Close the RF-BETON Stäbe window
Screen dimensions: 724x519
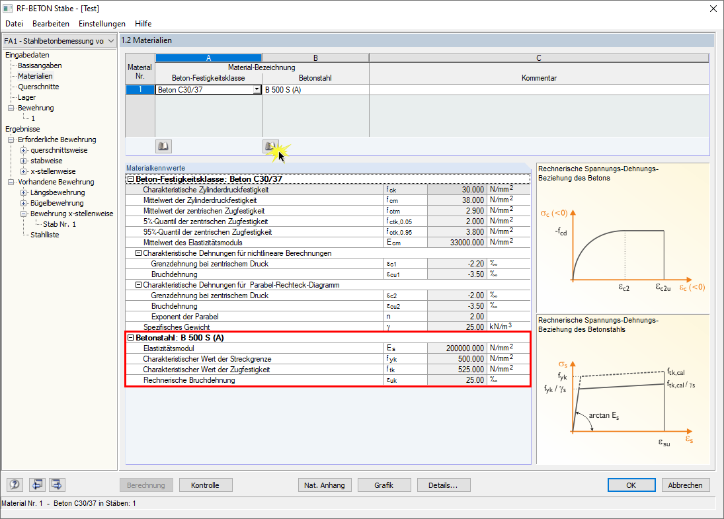[713, 9]
